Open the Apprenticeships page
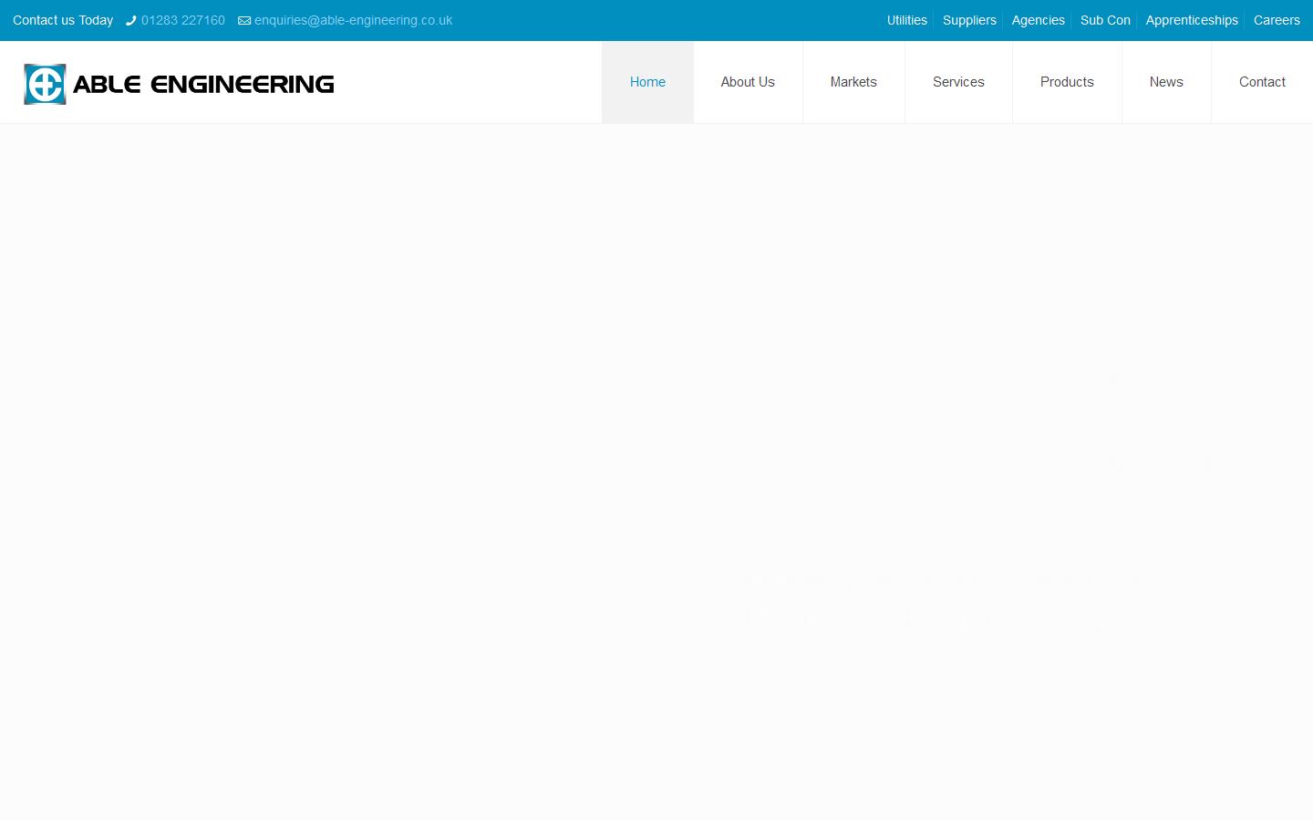This screenshot has width=1313, height=820. pos(1192,20)
